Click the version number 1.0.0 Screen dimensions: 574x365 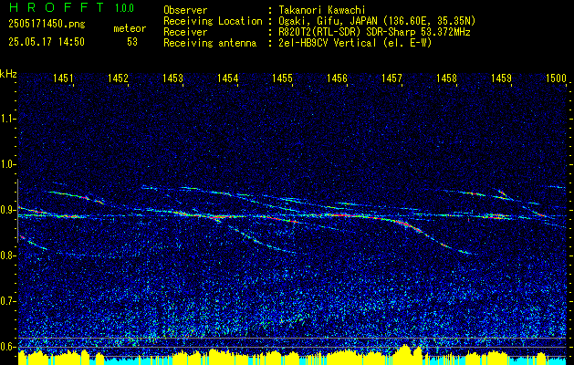pos(124,8)
